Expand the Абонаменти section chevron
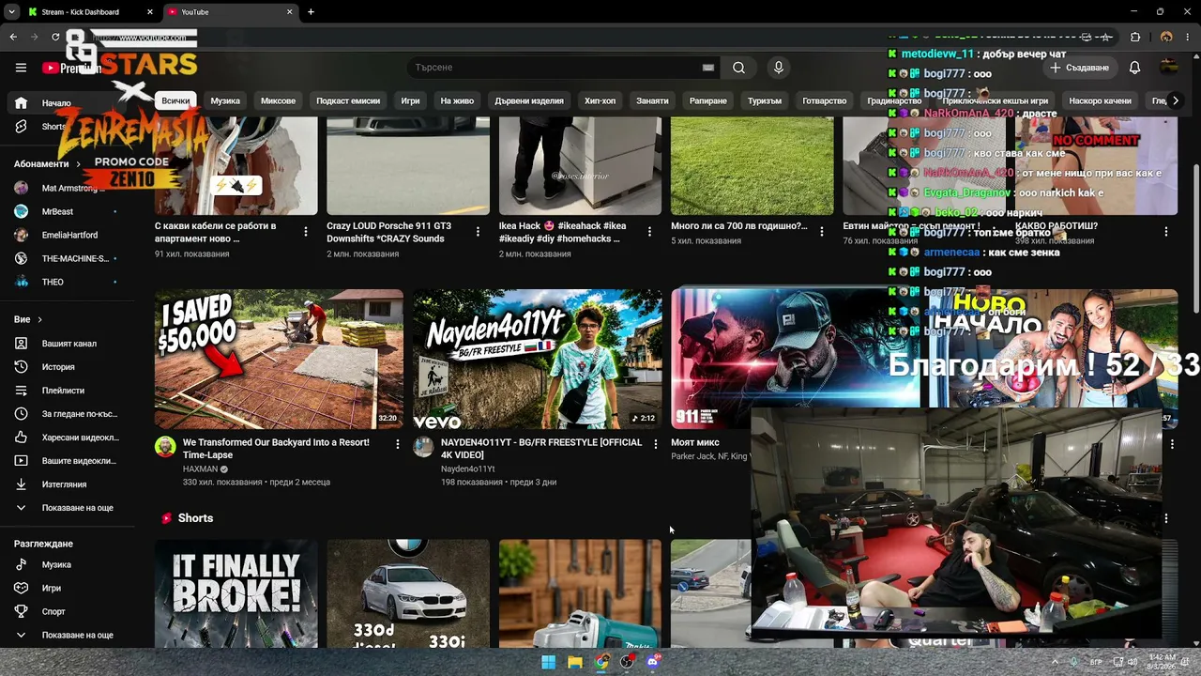 (x=78, y=163)
